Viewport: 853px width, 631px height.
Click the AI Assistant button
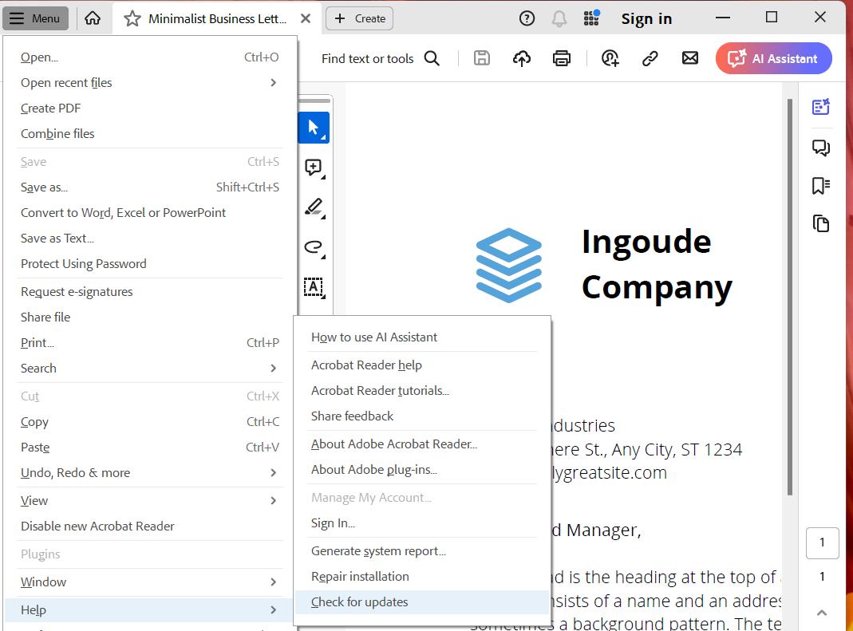[773, 57]
